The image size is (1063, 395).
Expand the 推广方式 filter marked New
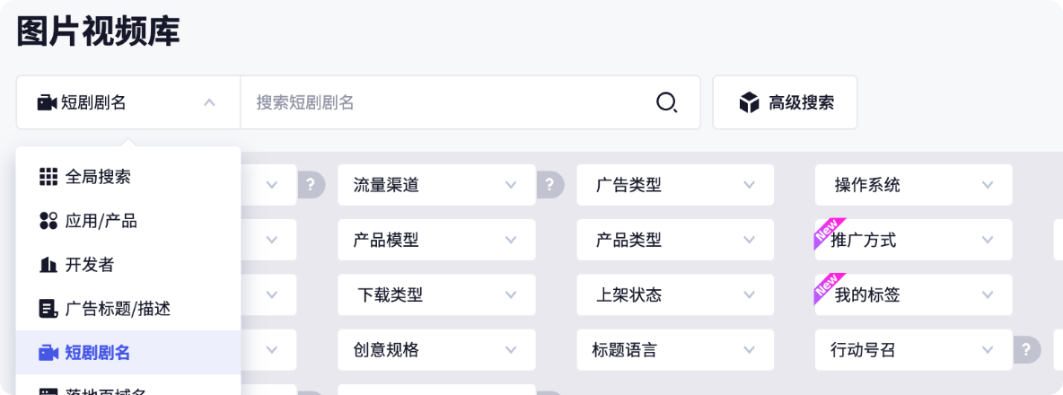(913, 240)
